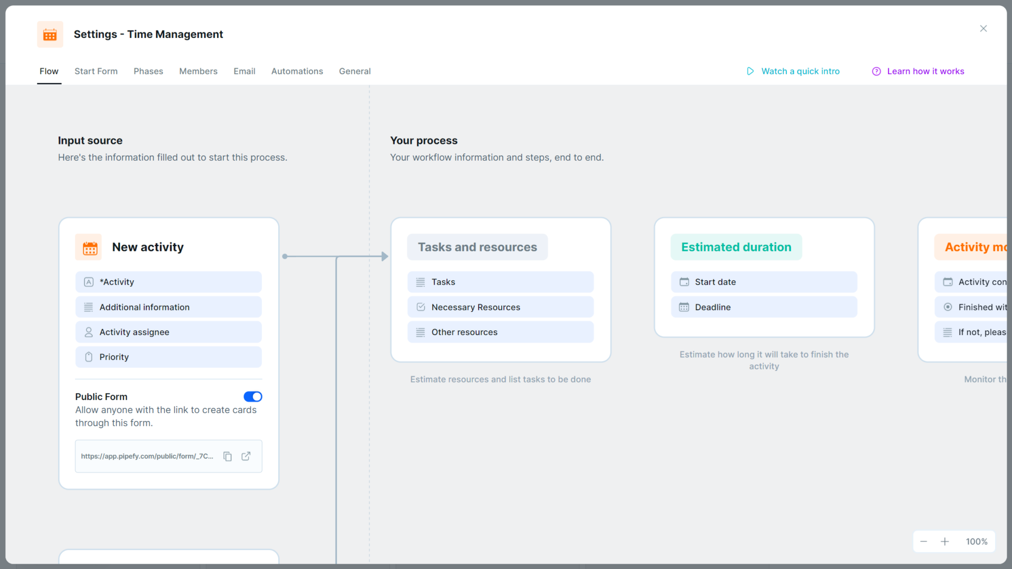Click the New activity calendar icon
Screen dimensions: 1012x569
click(x=89, y=248)
